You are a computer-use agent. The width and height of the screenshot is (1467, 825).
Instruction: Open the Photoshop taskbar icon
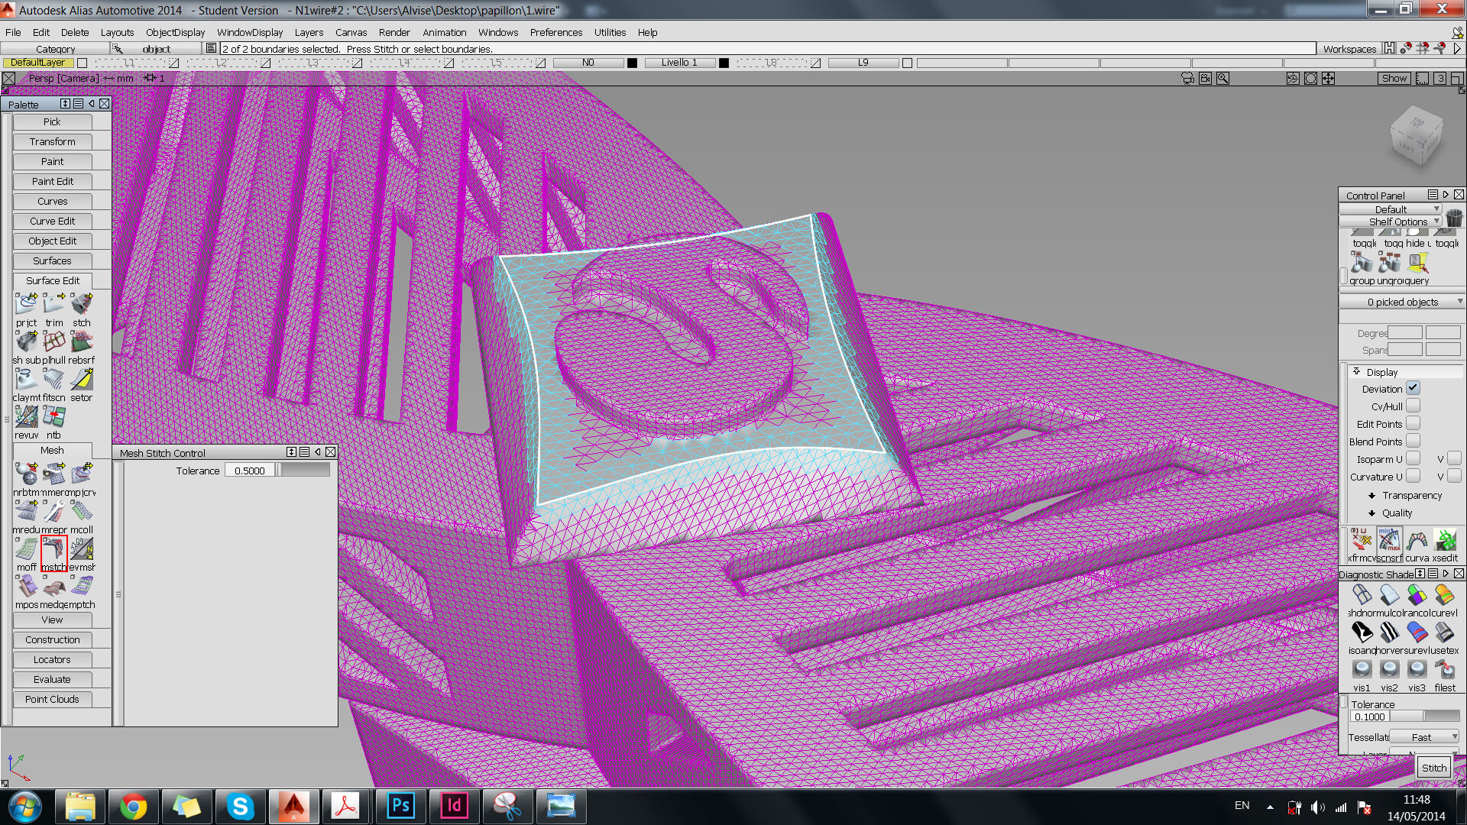click(x=400, y=806)
